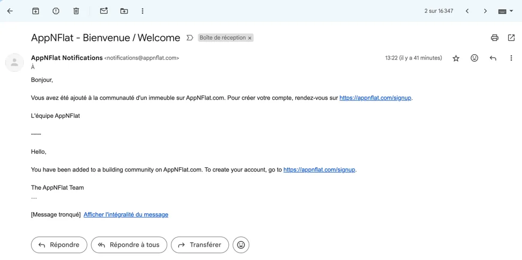Click the Transférer button
Viewport: 522px width, 260px height.
pyautogui.click(x=200, y=245)
